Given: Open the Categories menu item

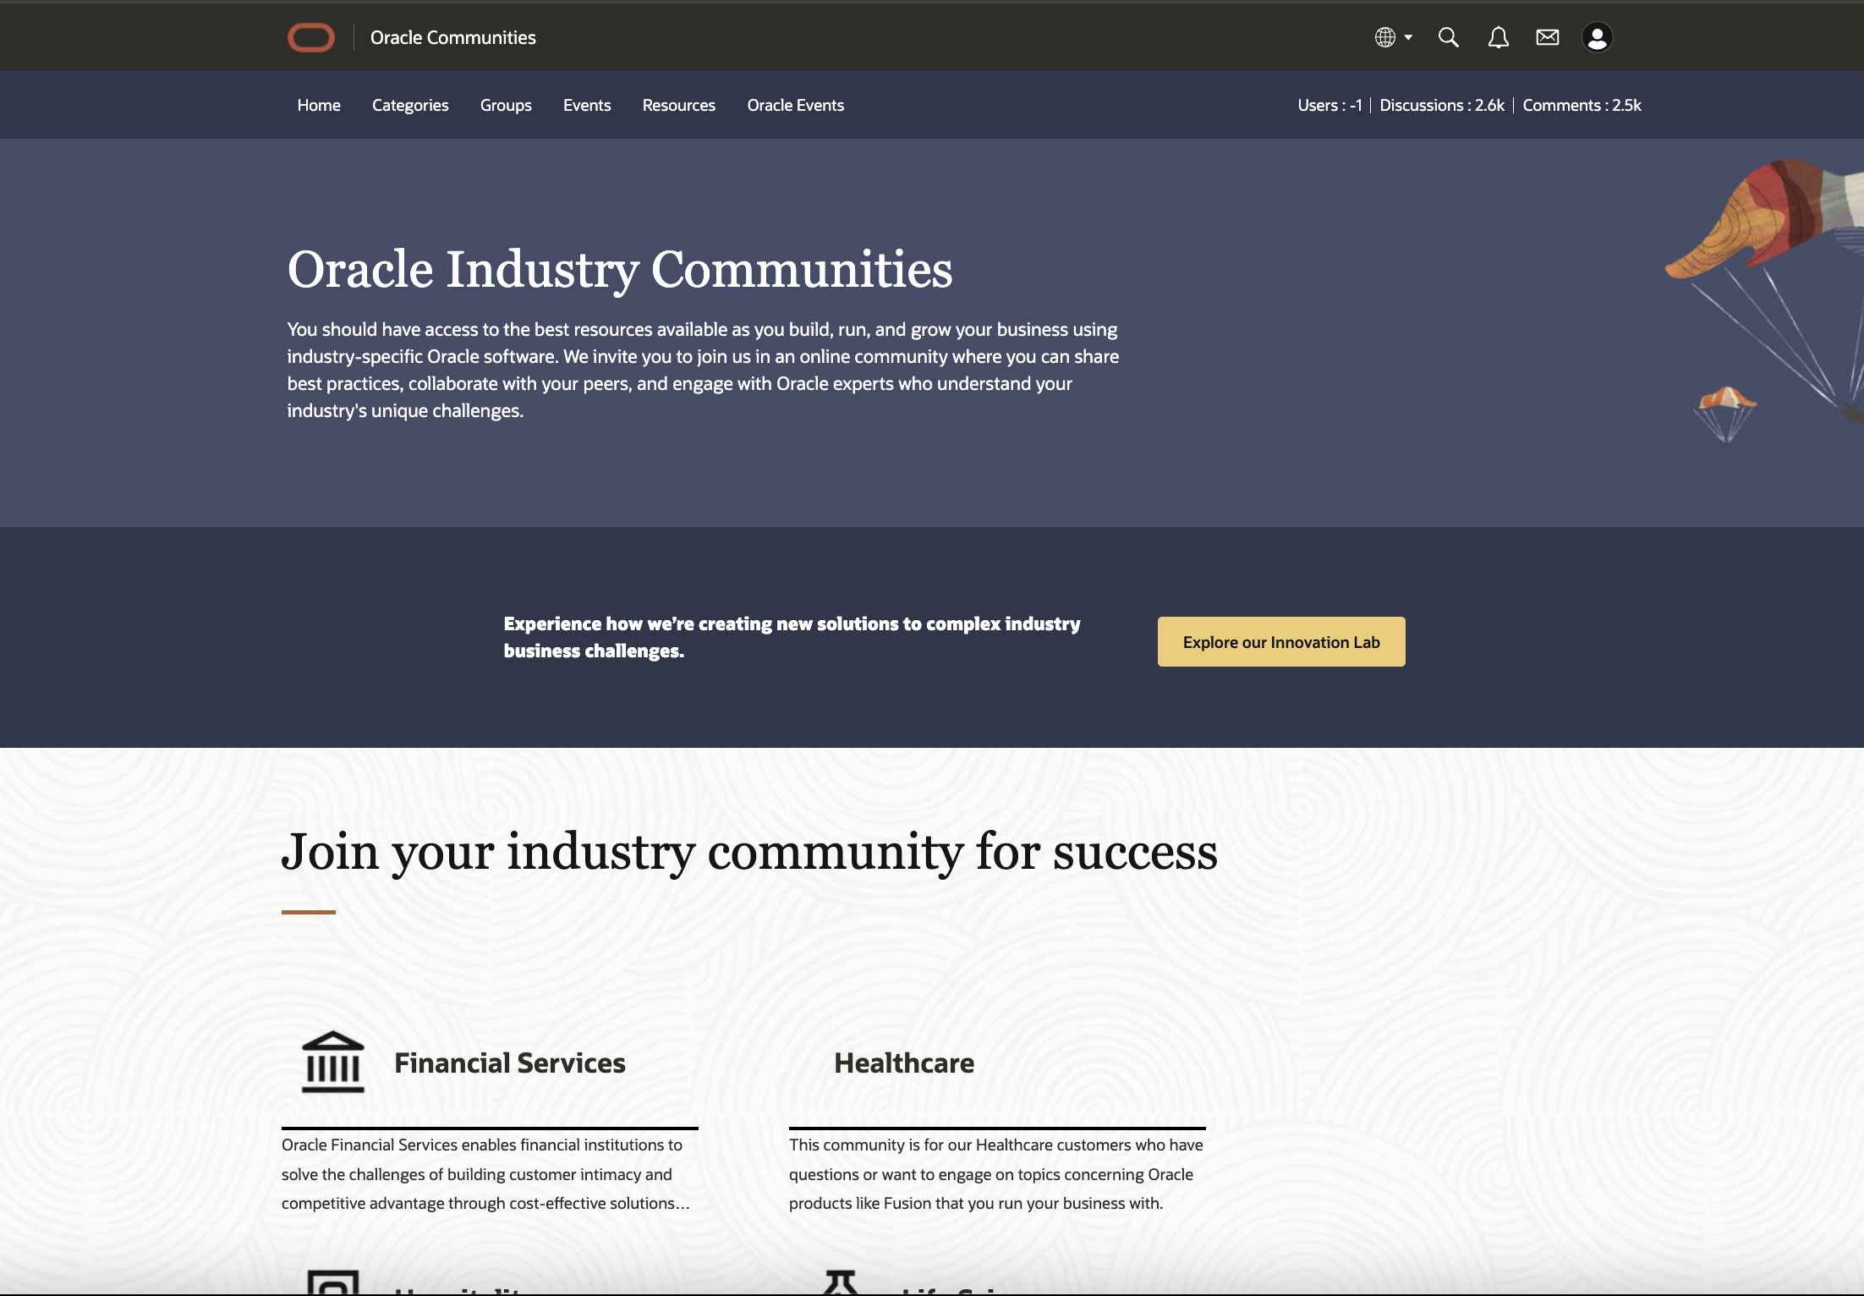Looking at the screenshot, I should pos(410,105).
